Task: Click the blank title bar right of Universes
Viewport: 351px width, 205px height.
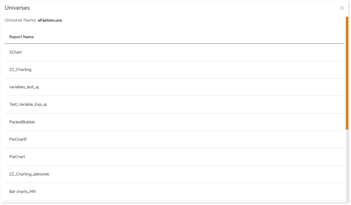Action: coord(171,8)
